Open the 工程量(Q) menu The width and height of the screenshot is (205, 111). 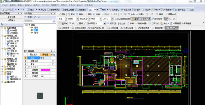pyautogui.click(x=55, y=5)
